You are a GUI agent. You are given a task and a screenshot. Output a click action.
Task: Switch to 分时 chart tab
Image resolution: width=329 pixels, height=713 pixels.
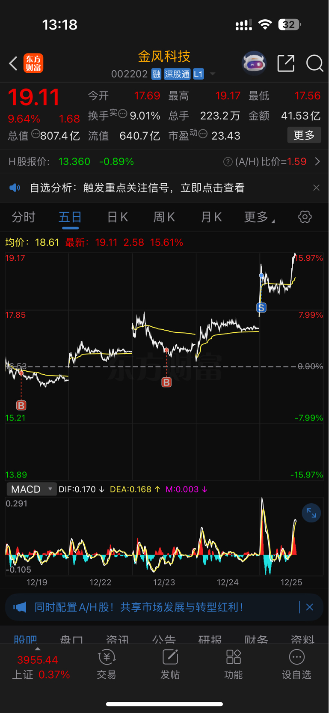pos(24,217)
